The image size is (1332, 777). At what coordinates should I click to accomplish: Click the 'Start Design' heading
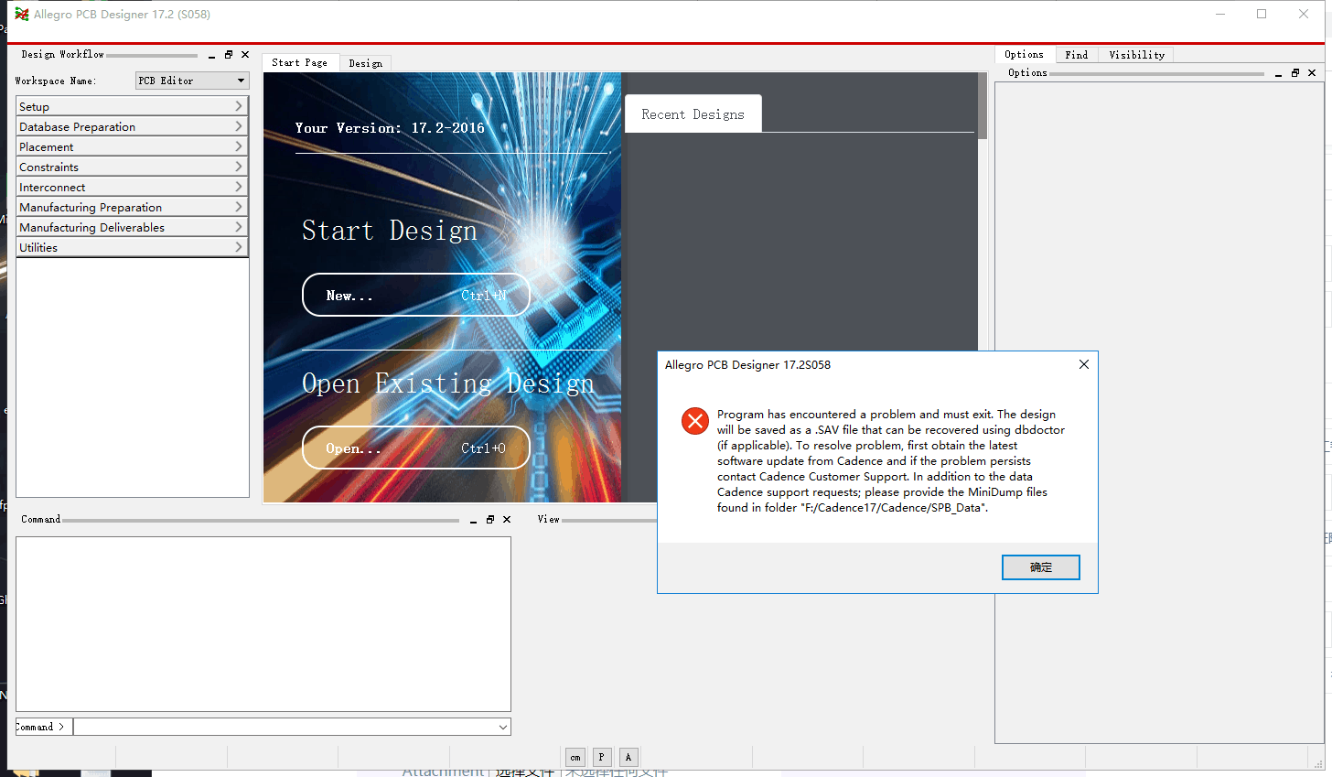click(x=390, y=231)
